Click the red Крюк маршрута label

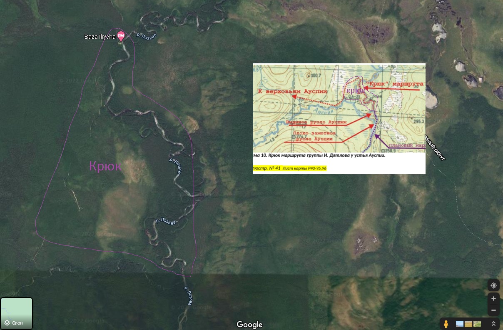pyautogui.click(x=396, y=84)
